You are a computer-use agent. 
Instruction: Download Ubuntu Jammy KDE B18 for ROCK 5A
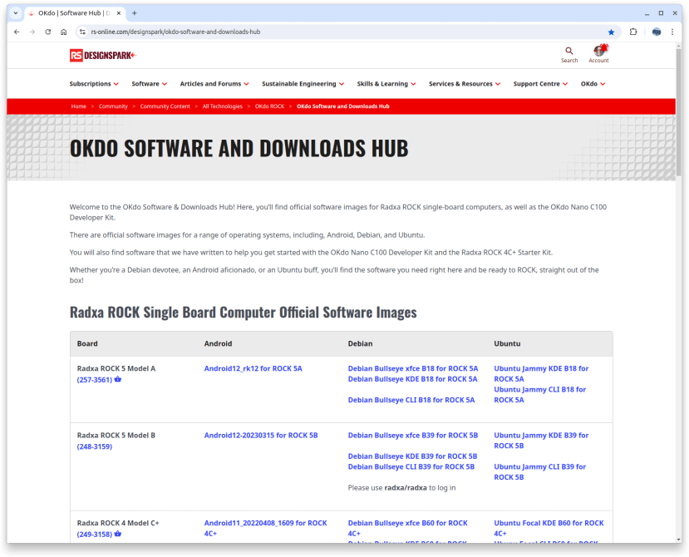[x=541, y=373]
